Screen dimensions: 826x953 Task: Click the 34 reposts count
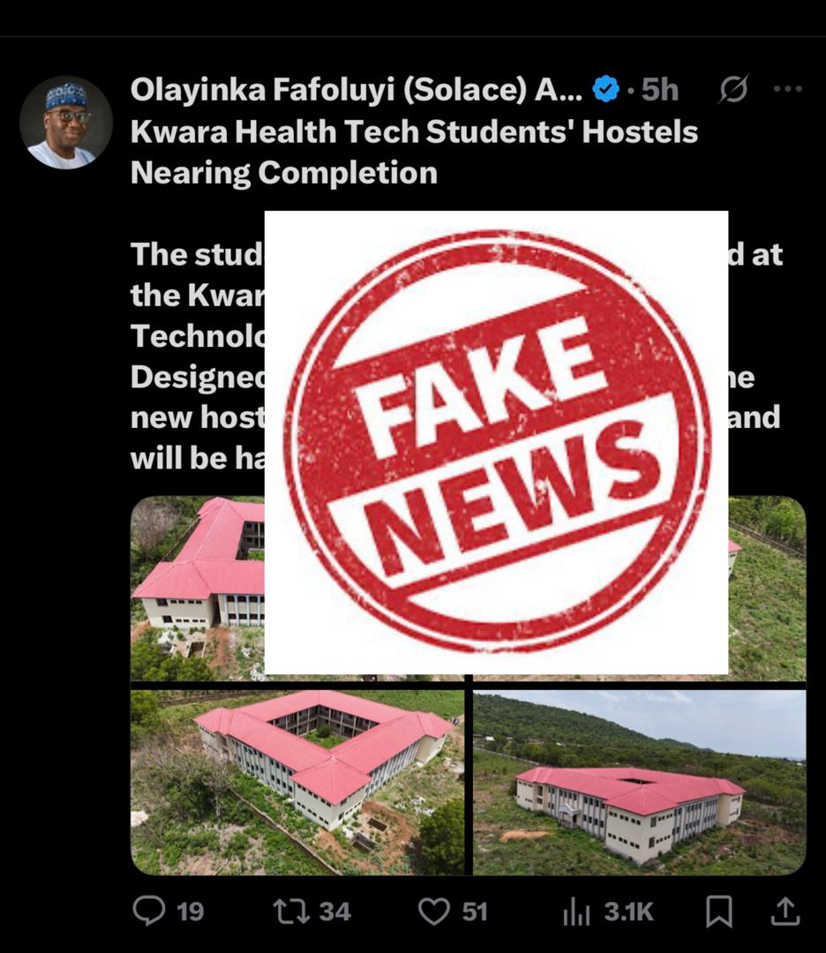(334, 912)
